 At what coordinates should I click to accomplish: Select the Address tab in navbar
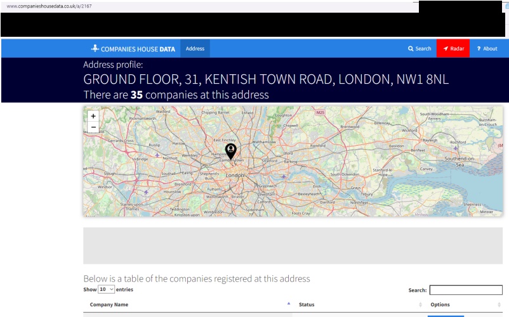tap(195, 49)
